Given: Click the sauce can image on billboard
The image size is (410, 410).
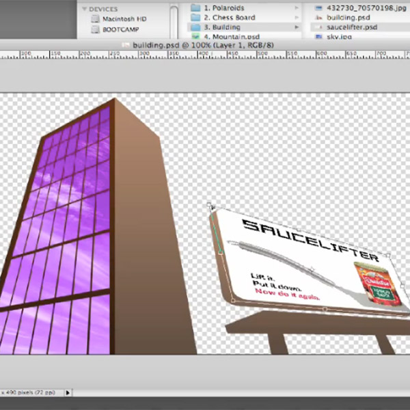Looking at the screenshot, I should click(x=377, y=283).
